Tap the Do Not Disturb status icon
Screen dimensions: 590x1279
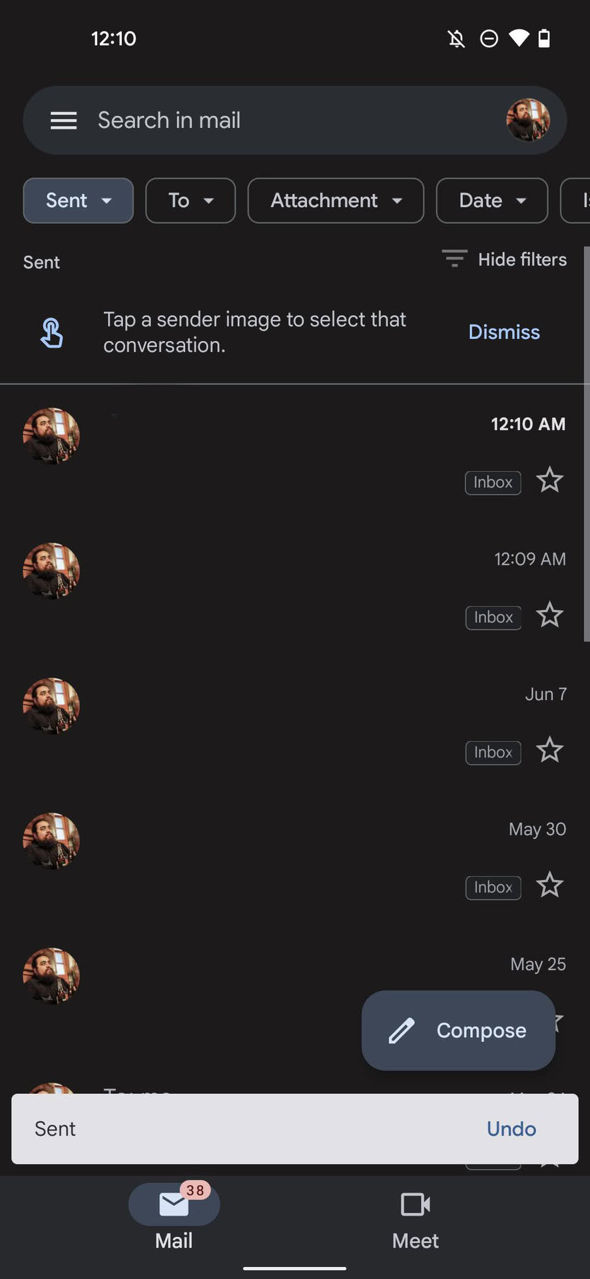489,39
